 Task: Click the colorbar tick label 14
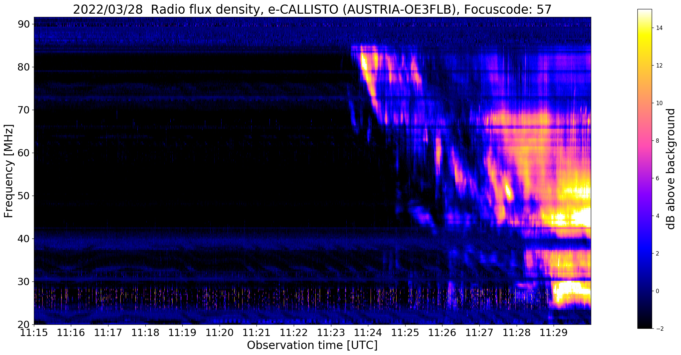point(659,28)
